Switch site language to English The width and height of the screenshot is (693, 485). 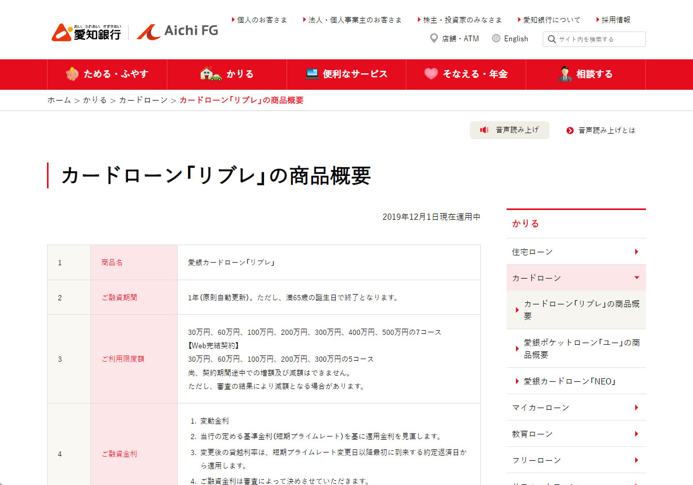pos(510,39)
